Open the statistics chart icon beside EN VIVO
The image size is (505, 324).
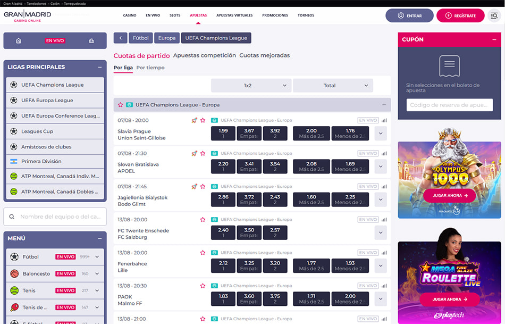pyautogui.click(x=91, y=40)
